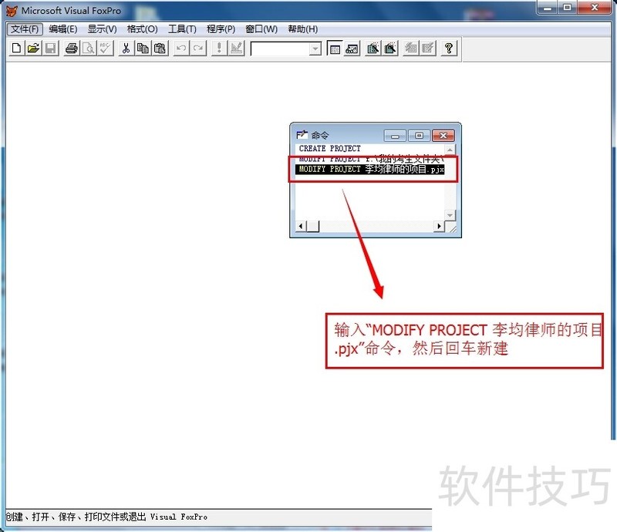
Task: Print with the printer icon
Action: pyautogui.click(x=72, y=49)
